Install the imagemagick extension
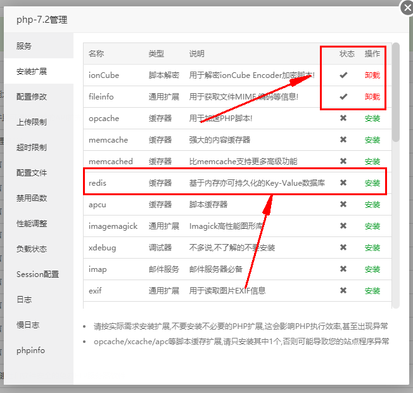This screenshot has width=413, height=393. pyautogui.click(x=372, y=226)
